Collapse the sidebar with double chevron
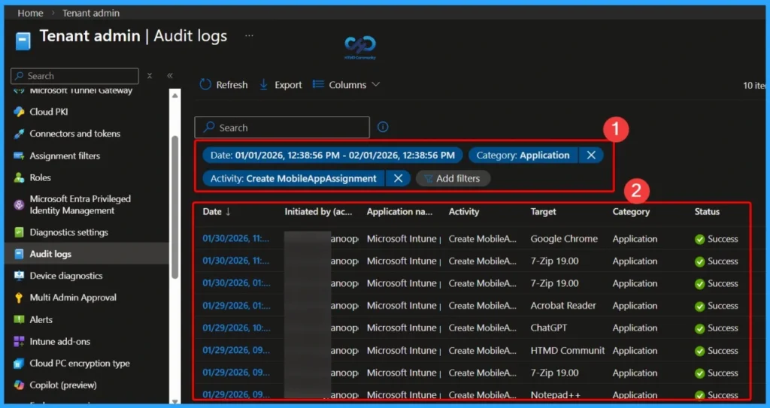The height and width of the screenshot is (408, 770). point(170,76)
